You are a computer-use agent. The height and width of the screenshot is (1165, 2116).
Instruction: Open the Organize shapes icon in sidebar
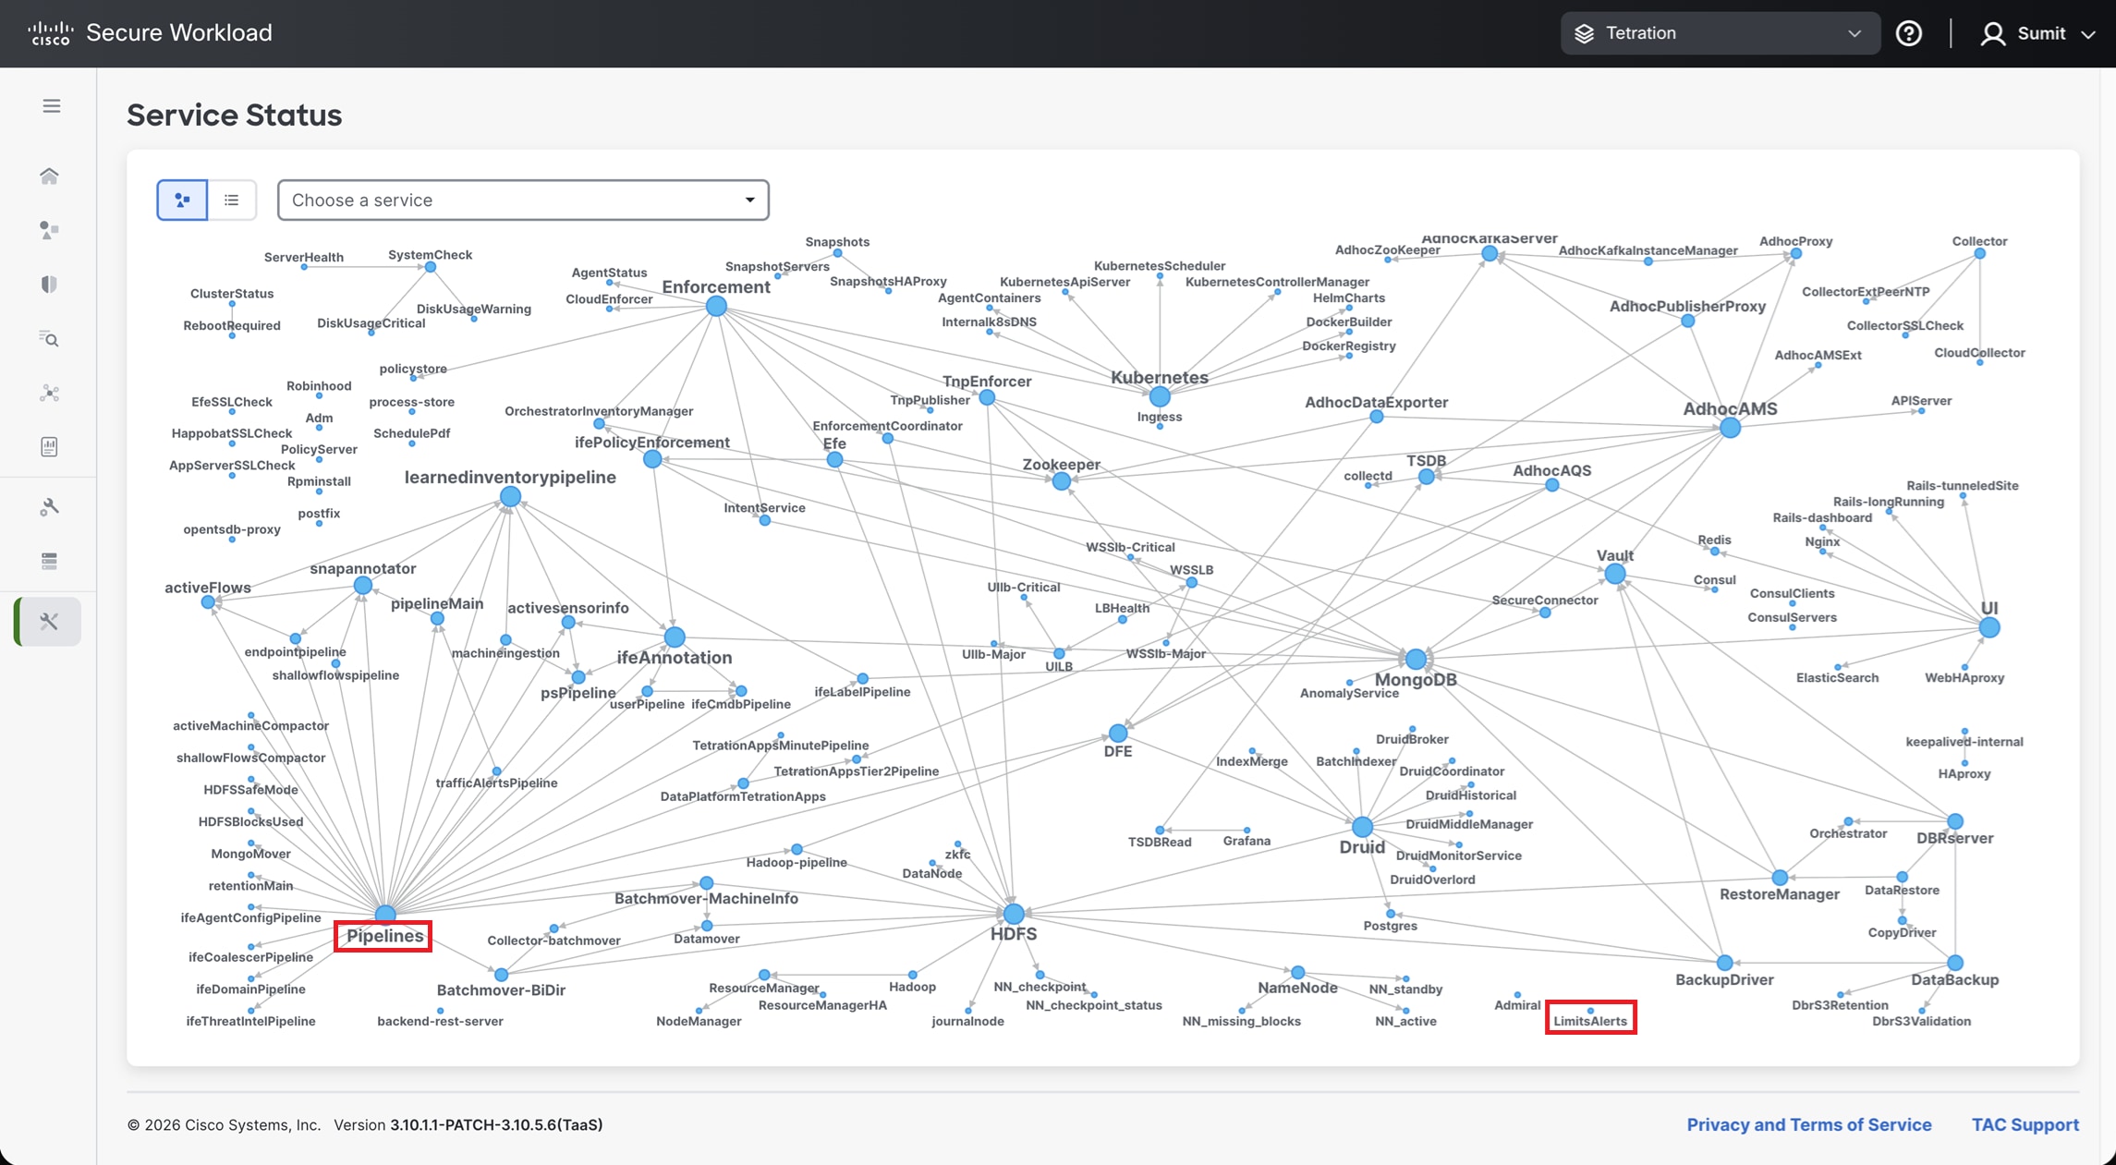point(50,230)
